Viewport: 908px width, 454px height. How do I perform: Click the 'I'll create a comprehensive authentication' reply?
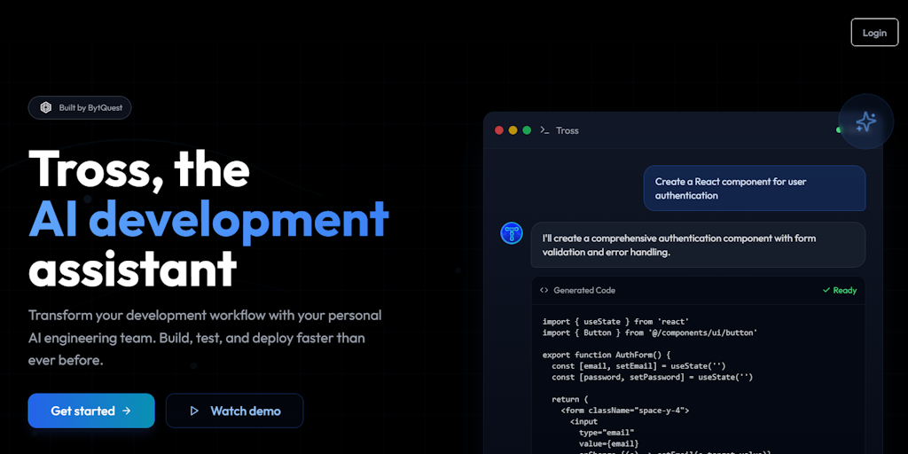pyautogui.click(x=699, y=245)
